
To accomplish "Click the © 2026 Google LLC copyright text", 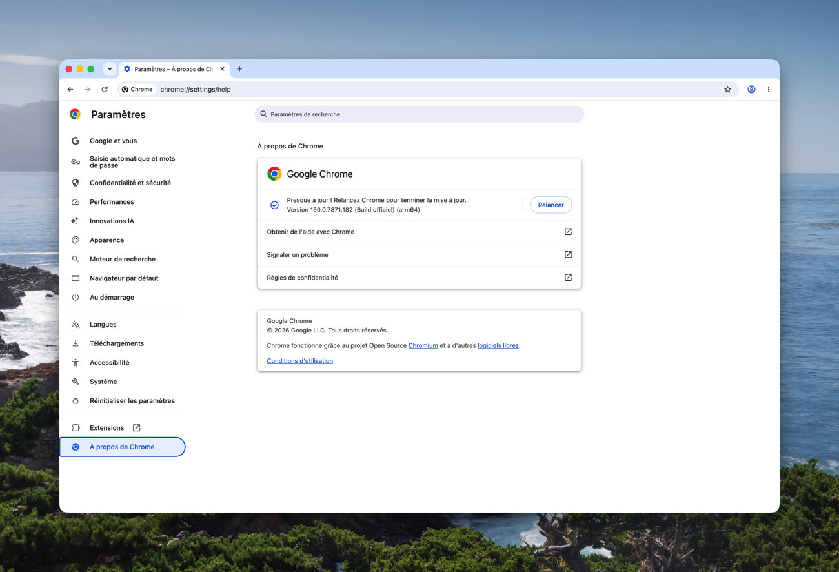I will tap(327, 331).
